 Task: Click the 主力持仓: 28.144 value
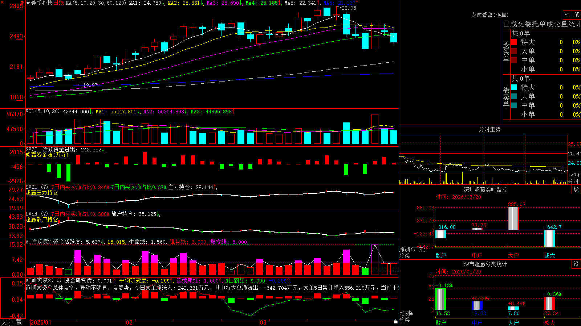click(193, 187)
